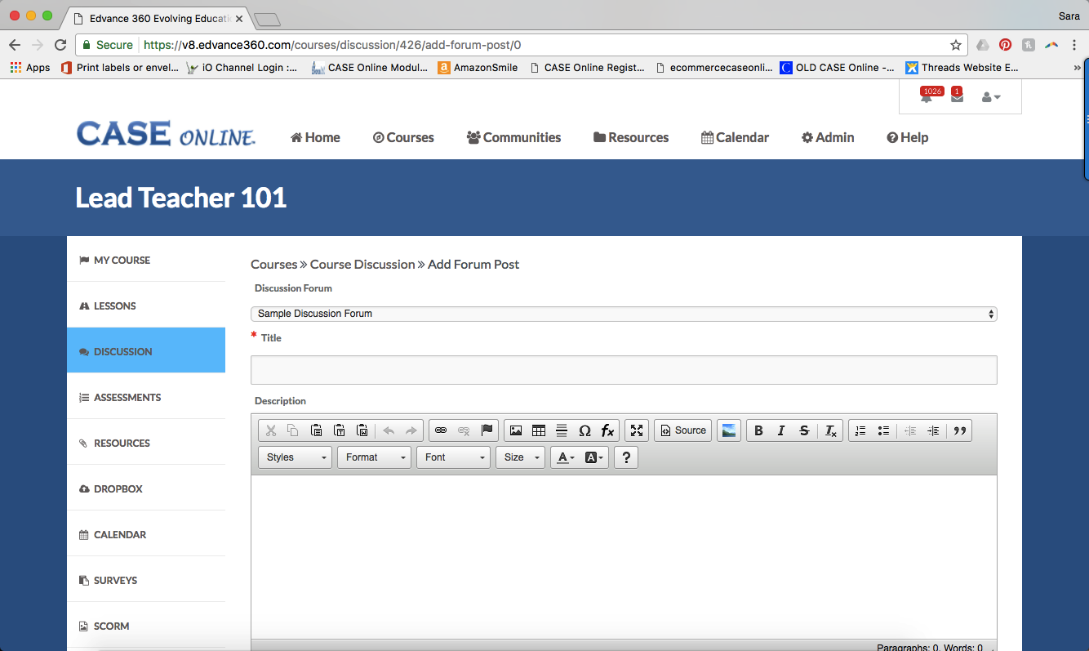
Task: Insert an image with the Image icon
Action: 516,430
